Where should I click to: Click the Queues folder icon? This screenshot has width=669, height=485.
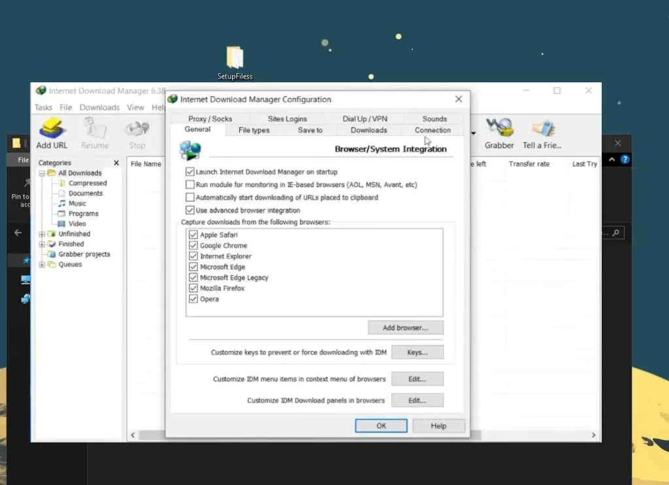52,264
